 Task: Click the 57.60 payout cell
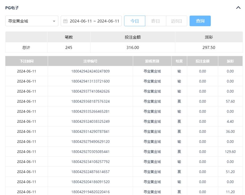click(x=230, y=101)
